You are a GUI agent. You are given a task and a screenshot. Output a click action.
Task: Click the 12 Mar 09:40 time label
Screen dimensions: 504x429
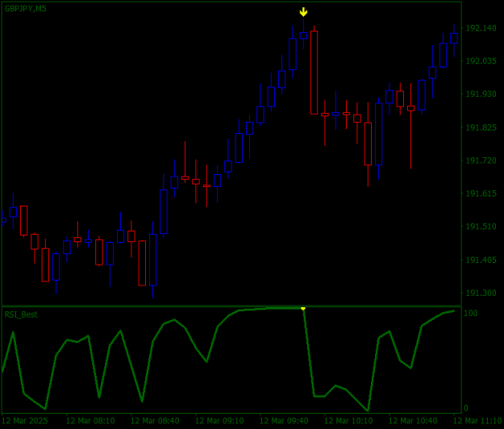click(284, 421)
